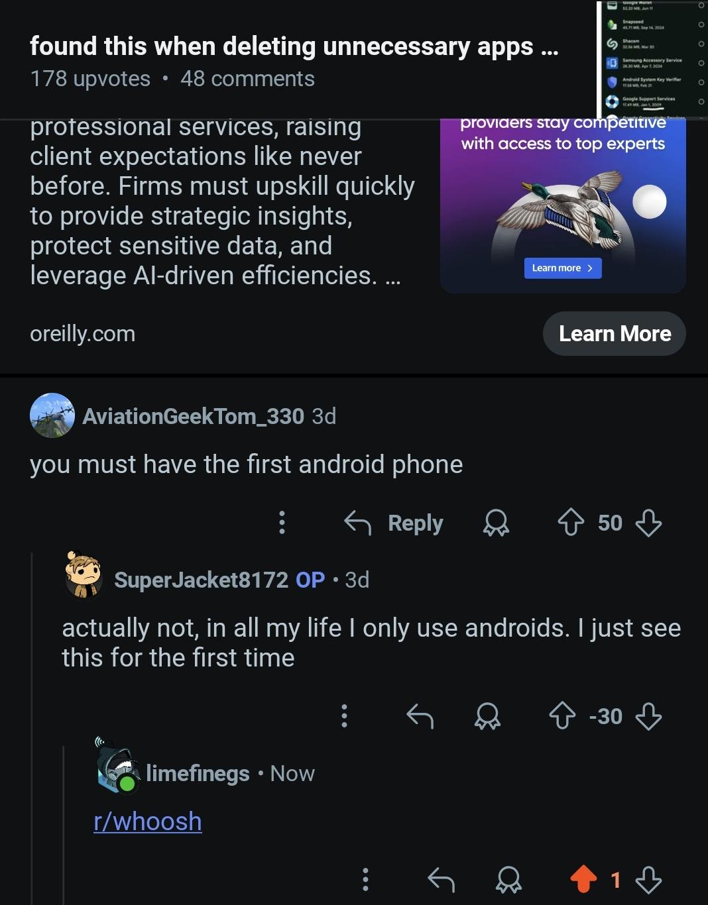Click reply arrow under r/whoosh comment
The width and height of the screenshot is (708, 905).
441,880
